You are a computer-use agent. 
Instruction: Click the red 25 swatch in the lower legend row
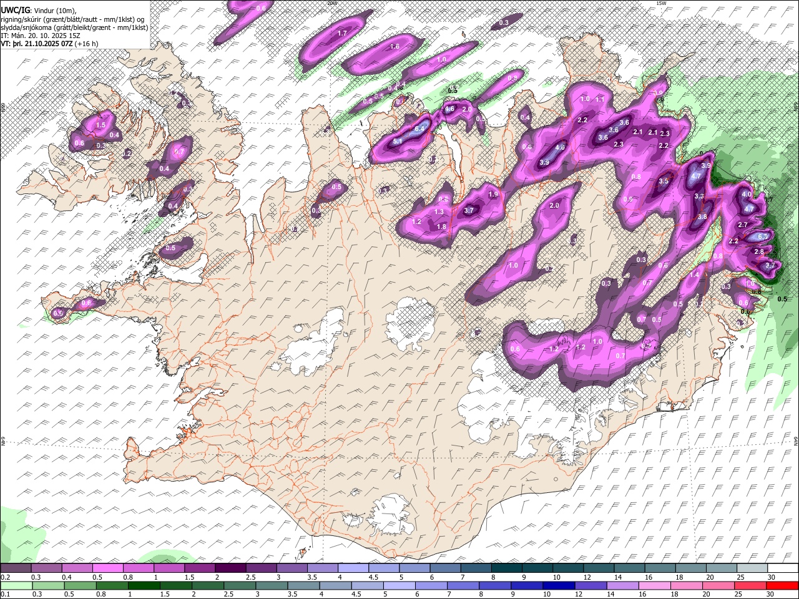point(750,585)
